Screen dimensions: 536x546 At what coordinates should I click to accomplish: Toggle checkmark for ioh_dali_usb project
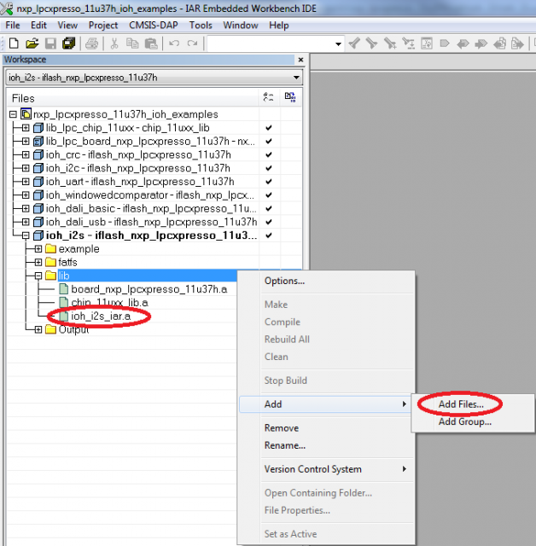click(x=269, y=222)
